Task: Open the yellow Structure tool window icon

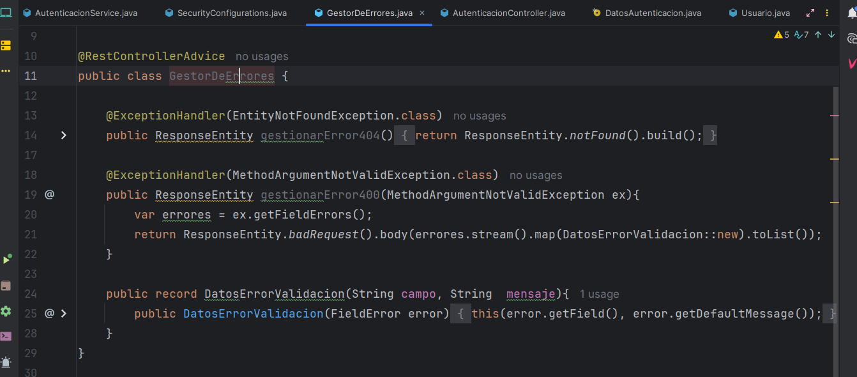Action: point(6,45)
